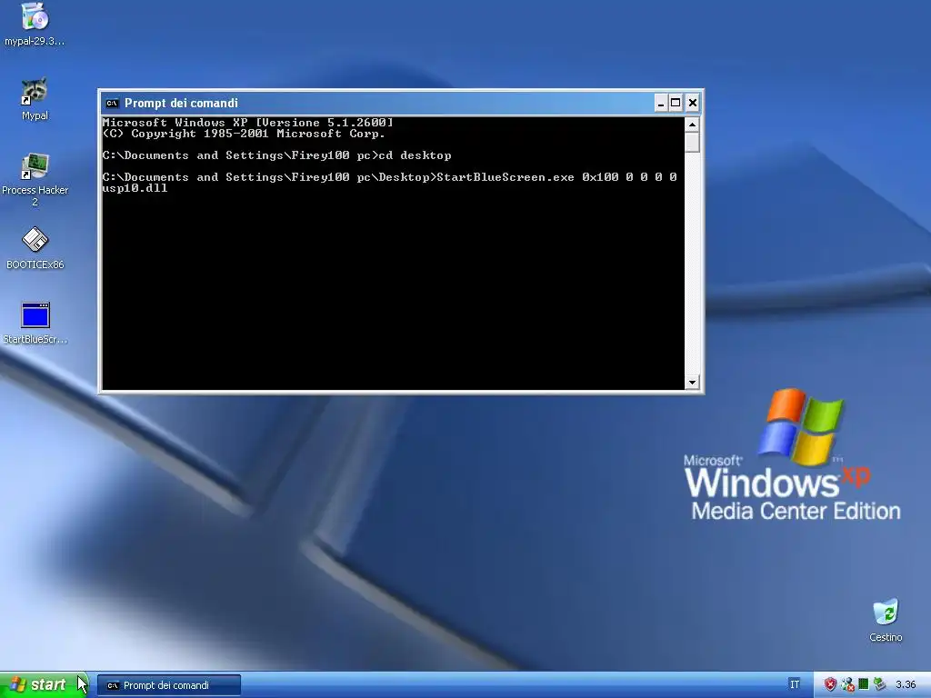Open the command prompt title bar system icon
This screenshot has height=698, width=931.
(x=112, y=104)
